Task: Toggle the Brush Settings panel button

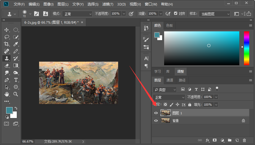Action: click(x=36, y=14)
